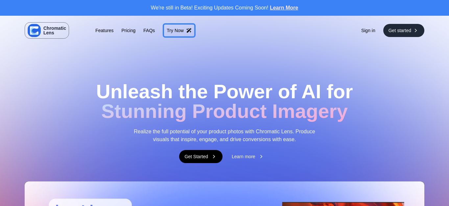Click the Stunning Product Imagery gradient text
449x206 pixels.
point(225,111)
